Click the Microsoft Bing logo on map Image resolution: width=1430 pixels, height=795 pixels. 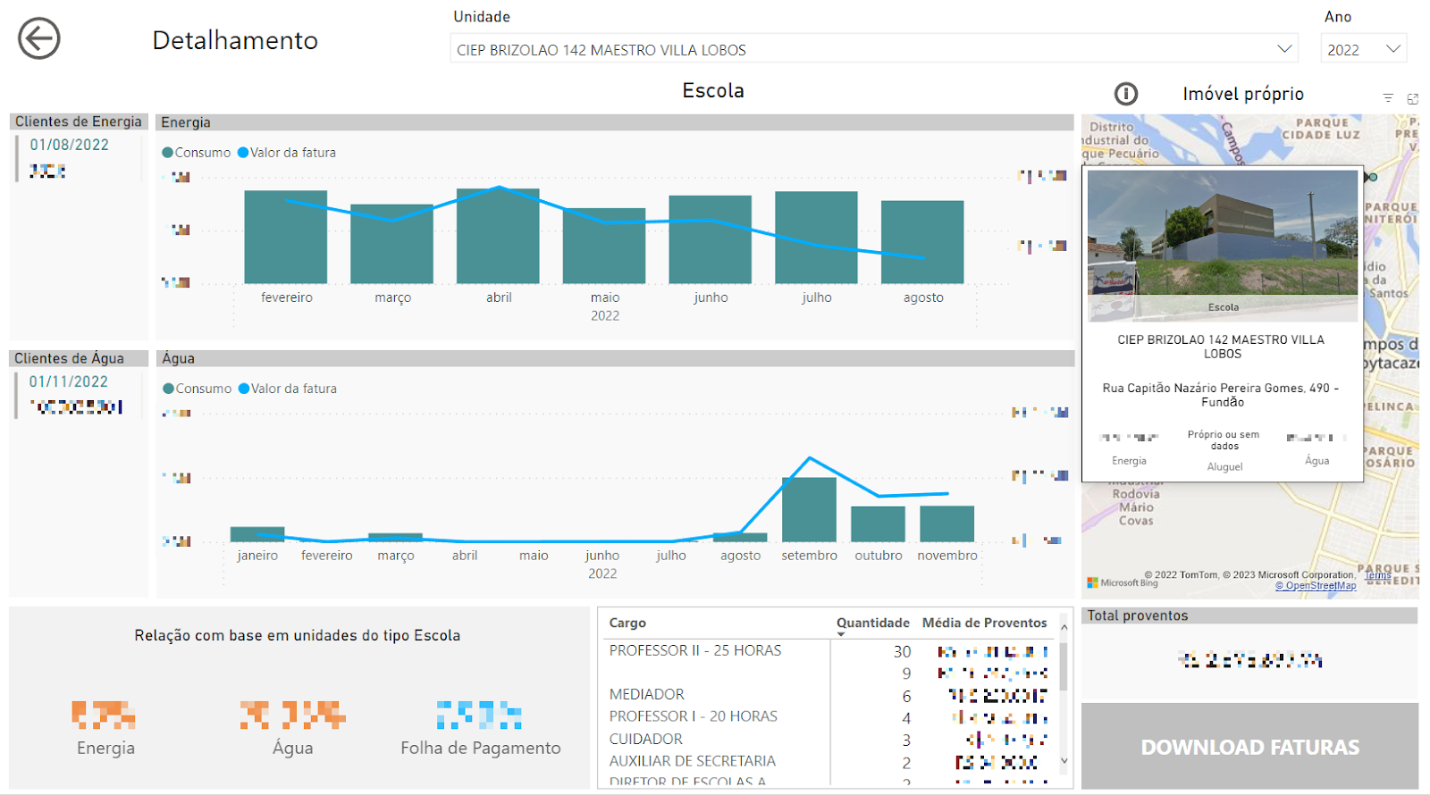1122,582
